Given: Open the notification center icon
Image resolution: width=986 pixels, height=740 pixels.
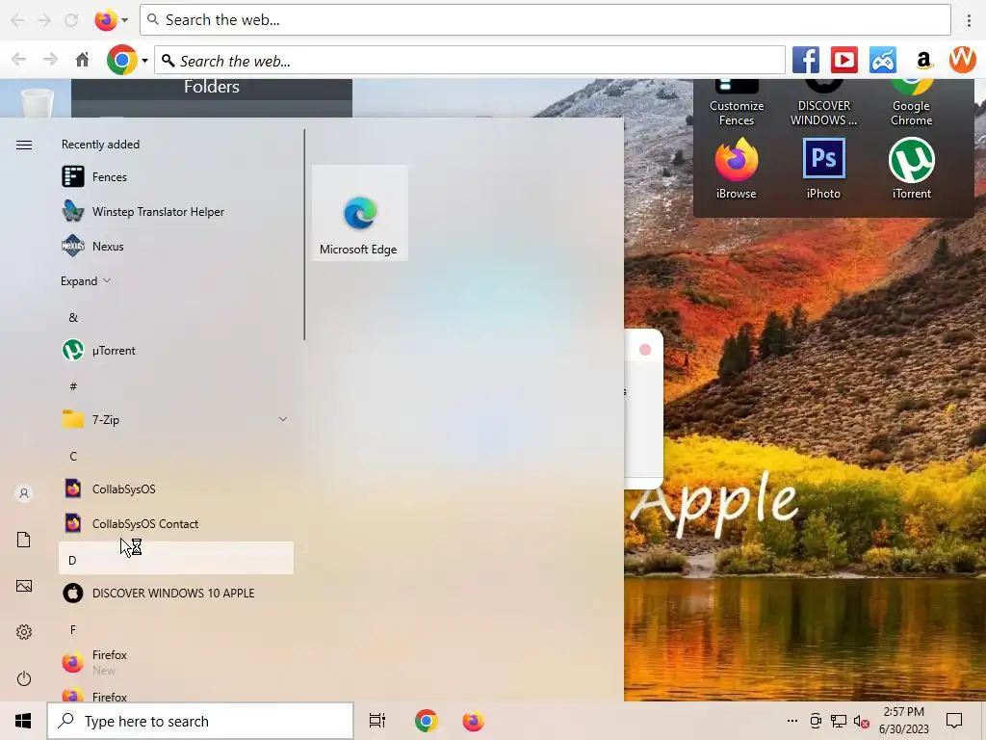Looking at the screenshot, I should tap(954, 721).
